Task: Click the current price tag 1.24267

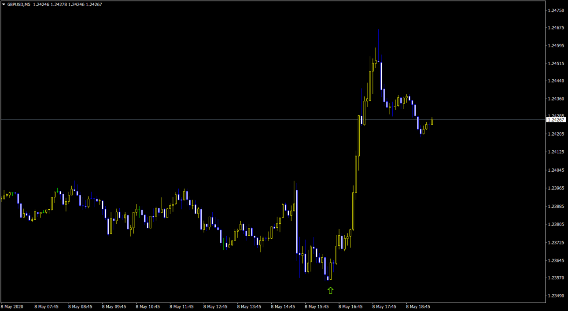Action: coord(556,120)
